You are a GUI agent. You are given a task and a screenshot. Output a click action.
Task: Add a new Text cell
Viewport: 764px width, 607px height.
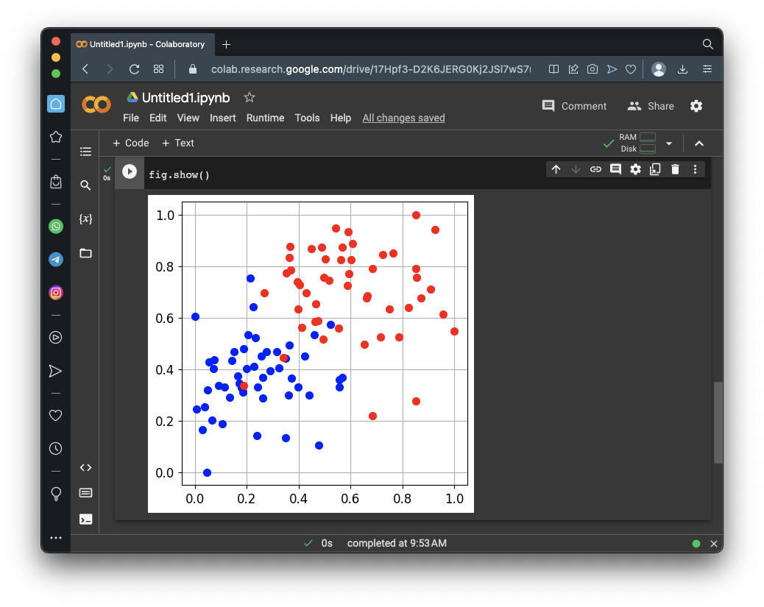click(x=178, y=143)
